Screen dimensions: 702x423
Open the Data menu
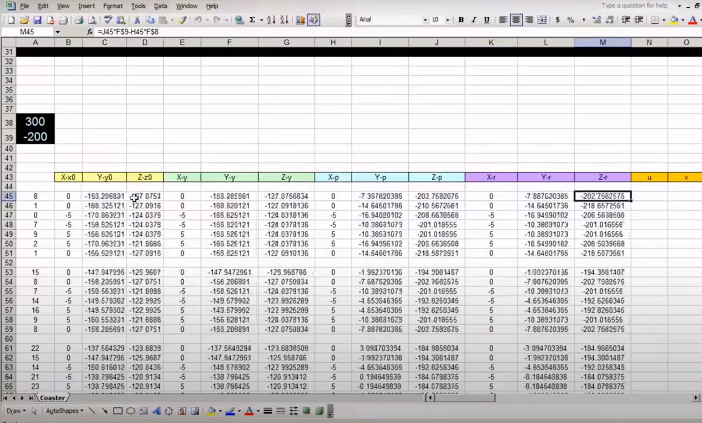click(x=160, y=6)
